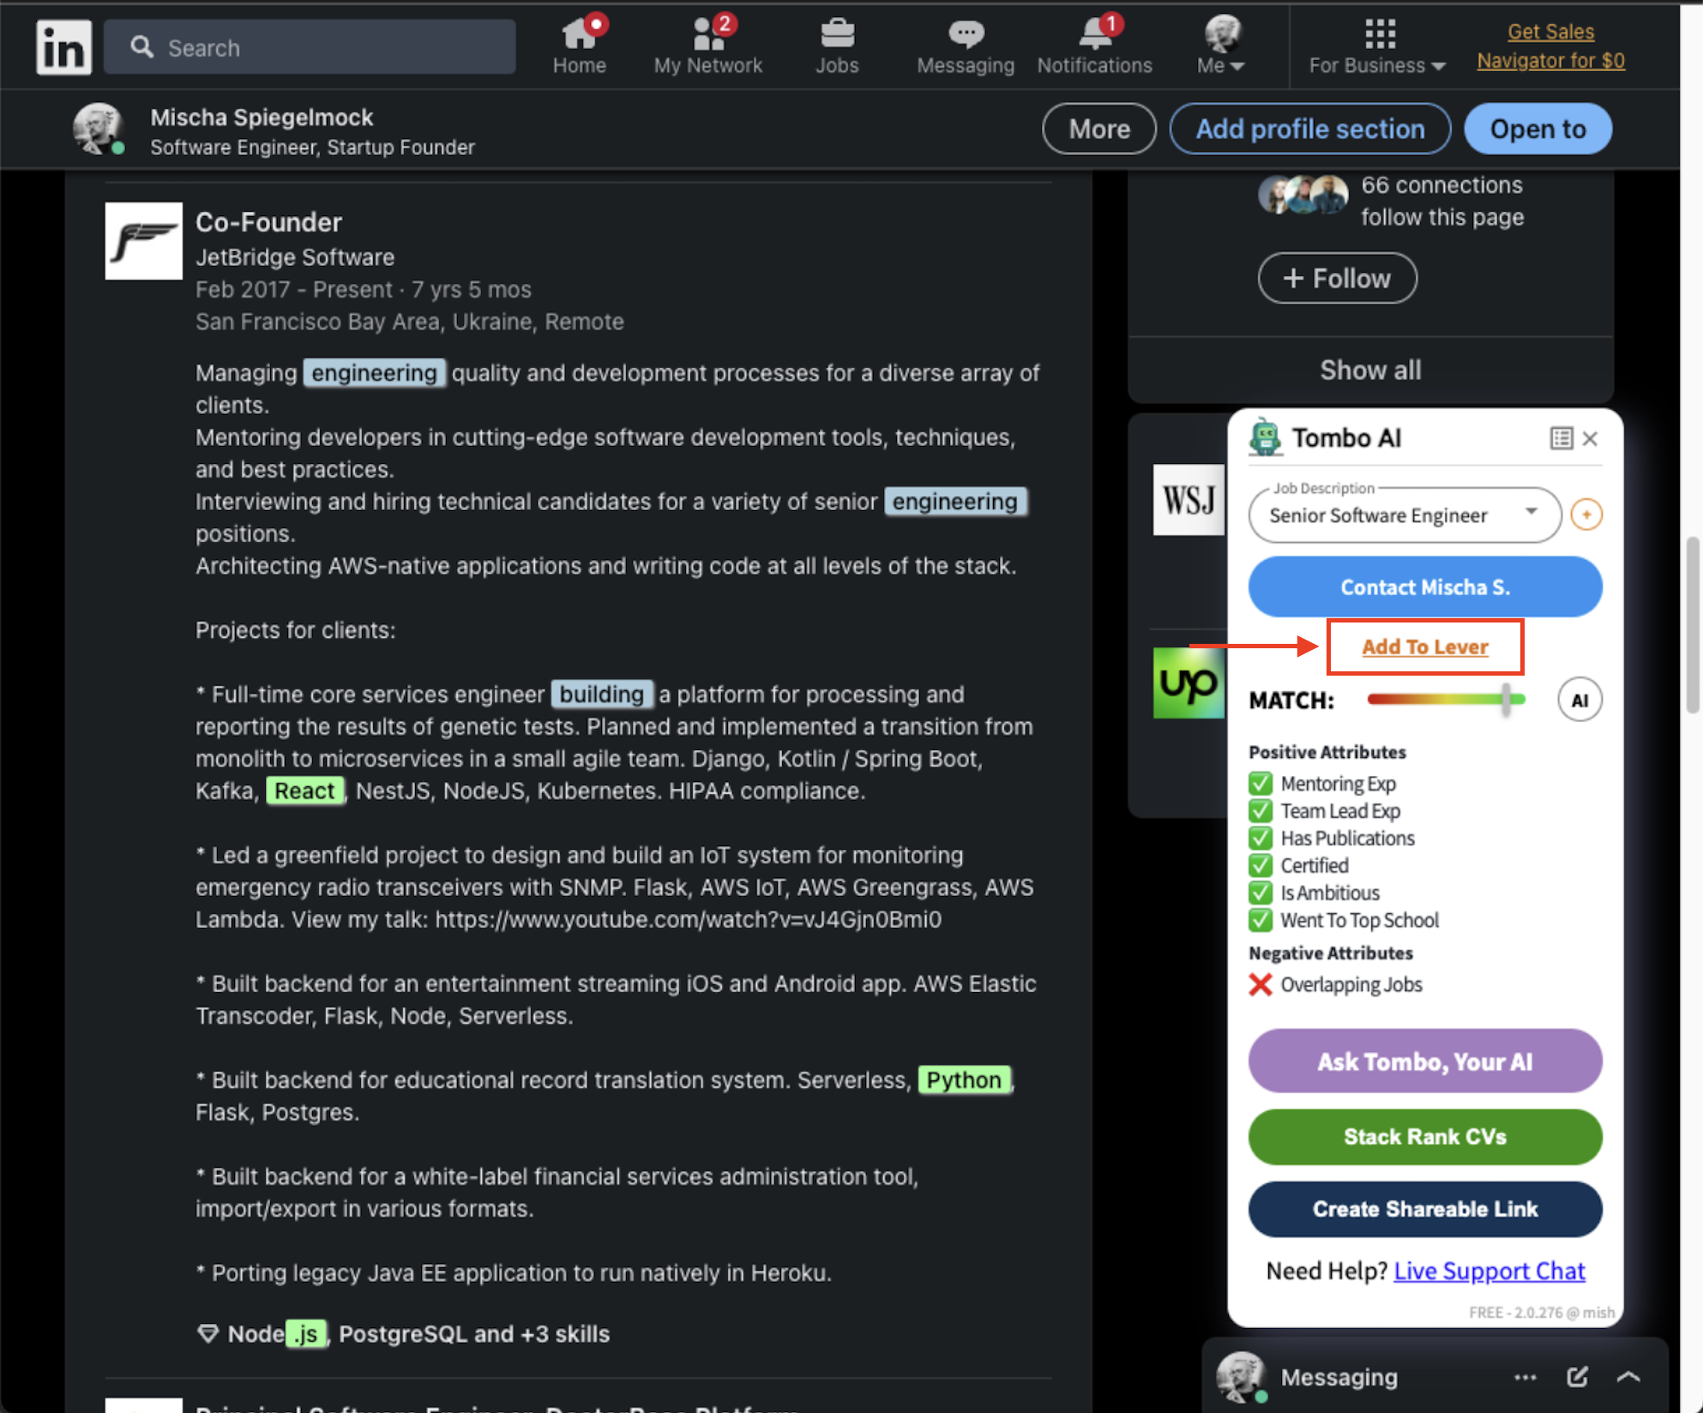Image resolution: width=1703 pixels, height=1413 pixels.
Task: Click the MATCH slider handle
Action: [1506, 700]
